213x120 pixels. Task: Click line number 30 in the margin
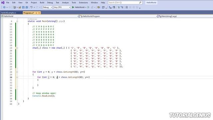click(x=11, y=77)
